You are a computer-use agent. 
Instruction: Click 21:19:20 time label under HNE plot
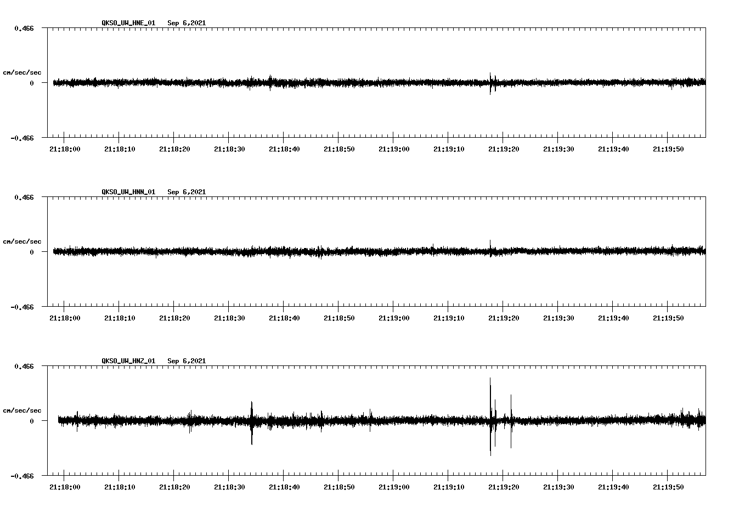tap(504, 149)
